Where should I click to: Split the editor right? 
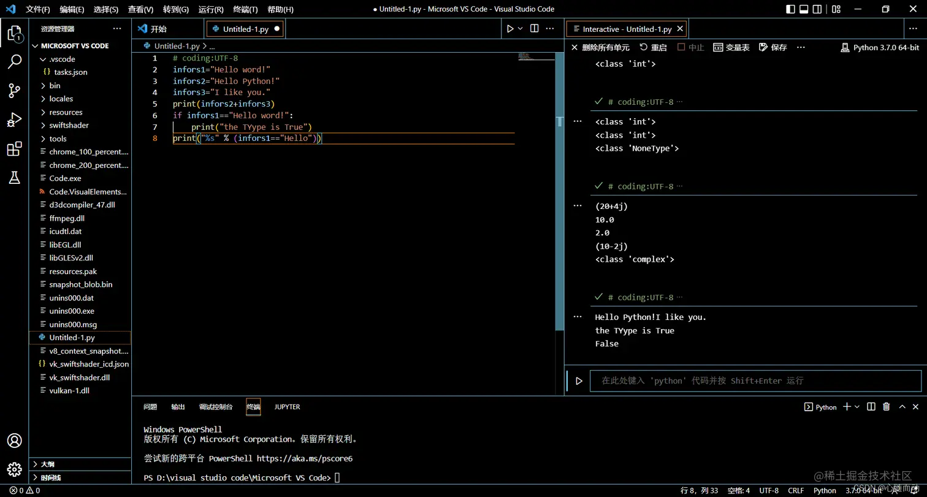[534, 29]
